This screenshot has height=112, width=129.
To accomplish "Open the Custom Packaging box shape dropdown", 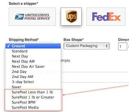I will 86,46.
